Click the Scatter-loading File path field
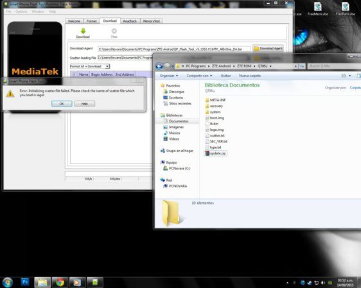 click(x=125, y=58)
